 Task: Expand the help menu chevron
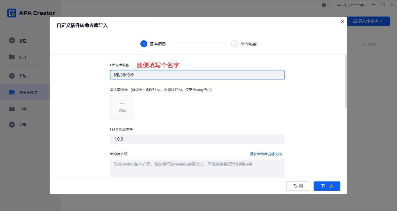click(x=329, y=5)
